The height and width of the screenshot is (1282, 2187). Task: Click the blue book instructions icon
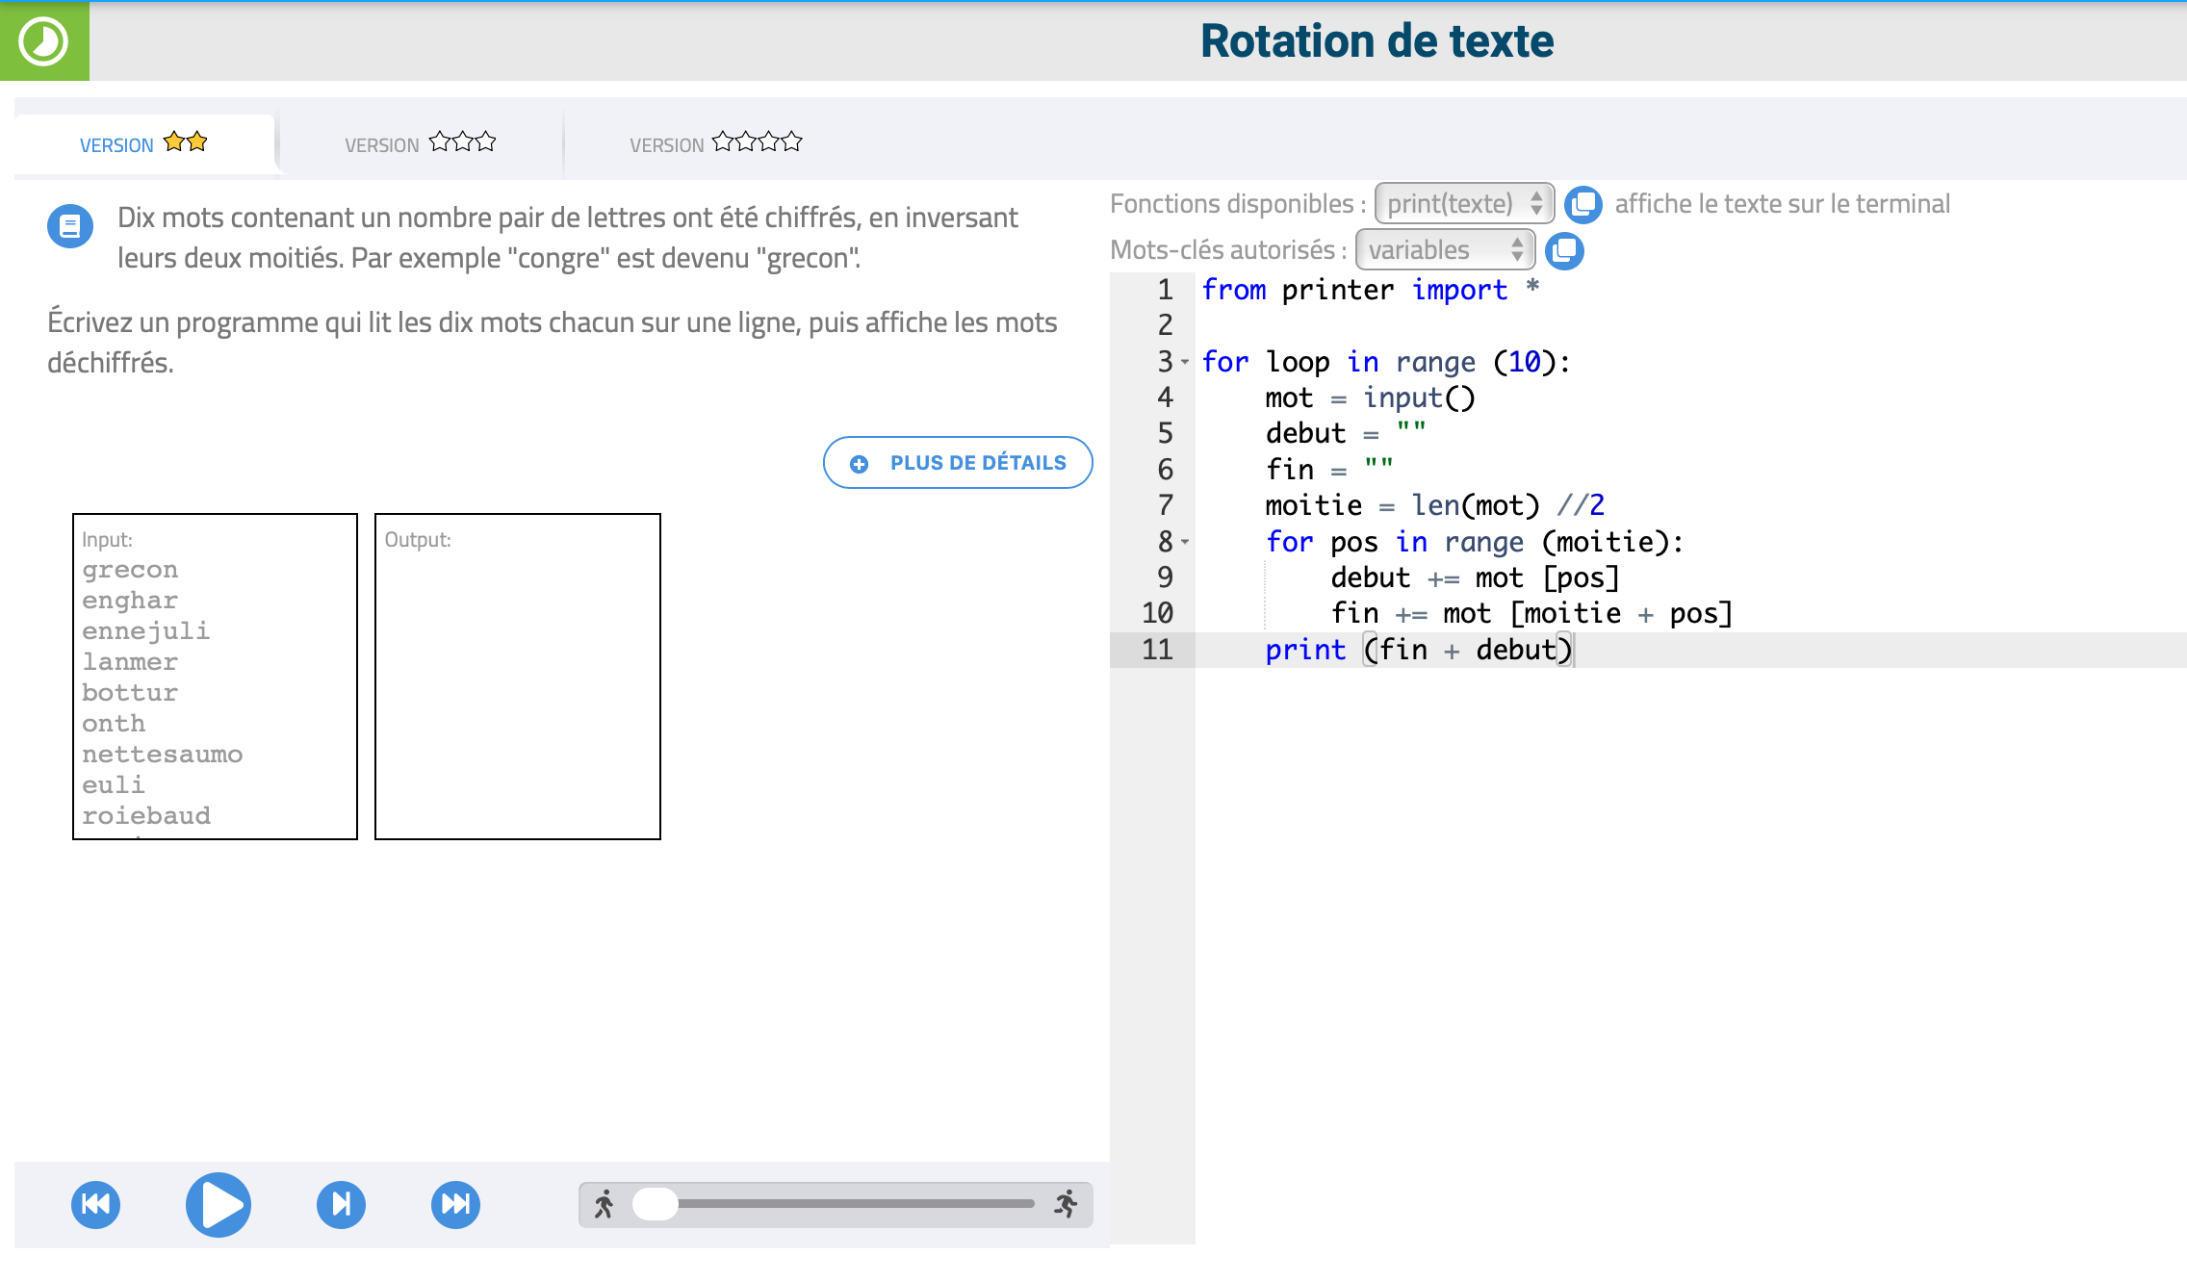(x=70, y=226)
